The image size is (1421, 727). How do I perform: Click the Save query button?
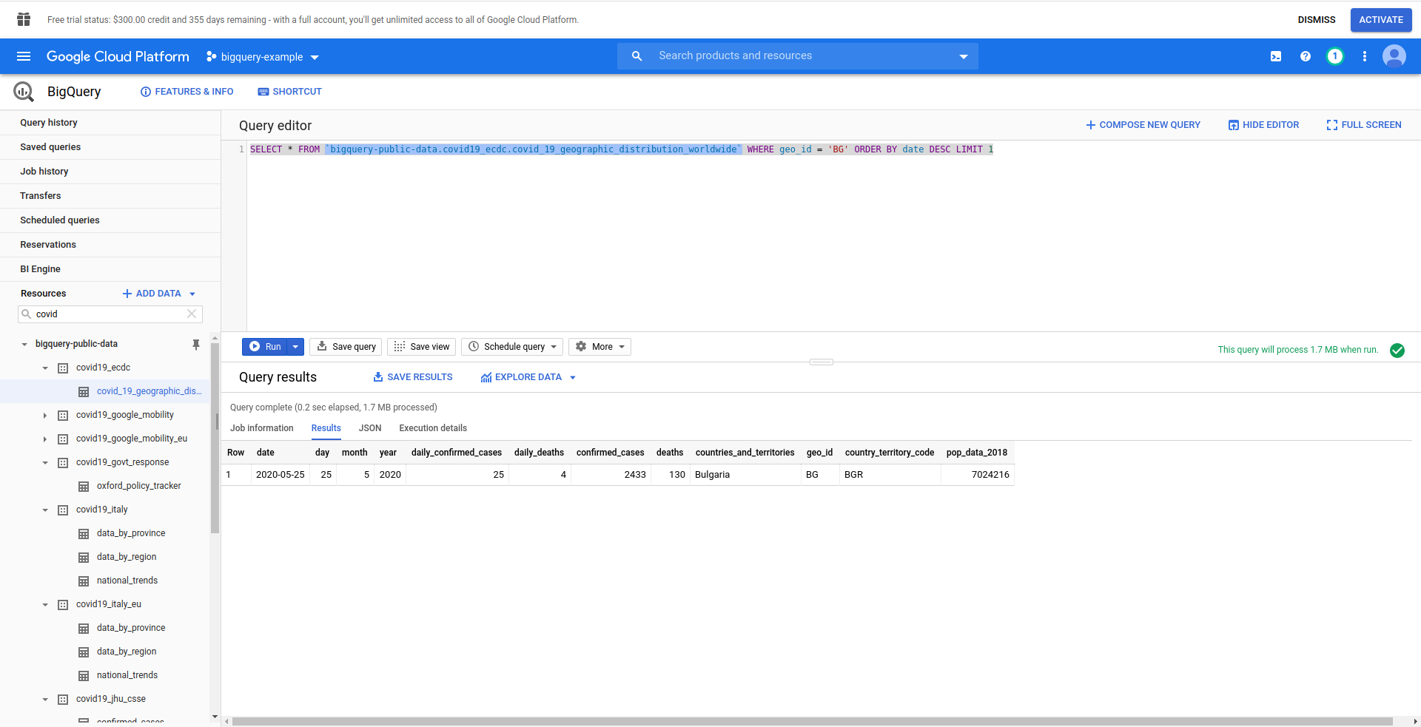[346, 347]
